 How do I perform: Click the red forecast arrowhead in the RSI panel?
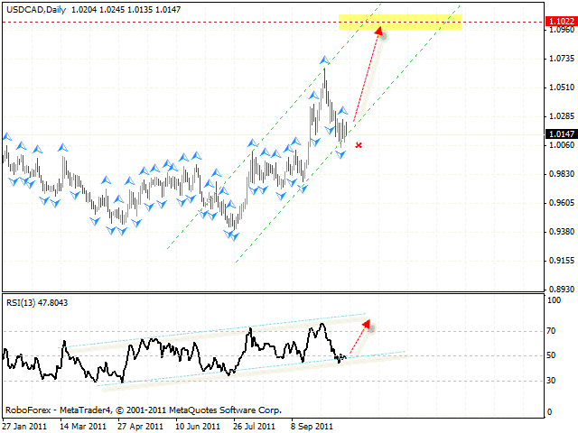(364, 322)
